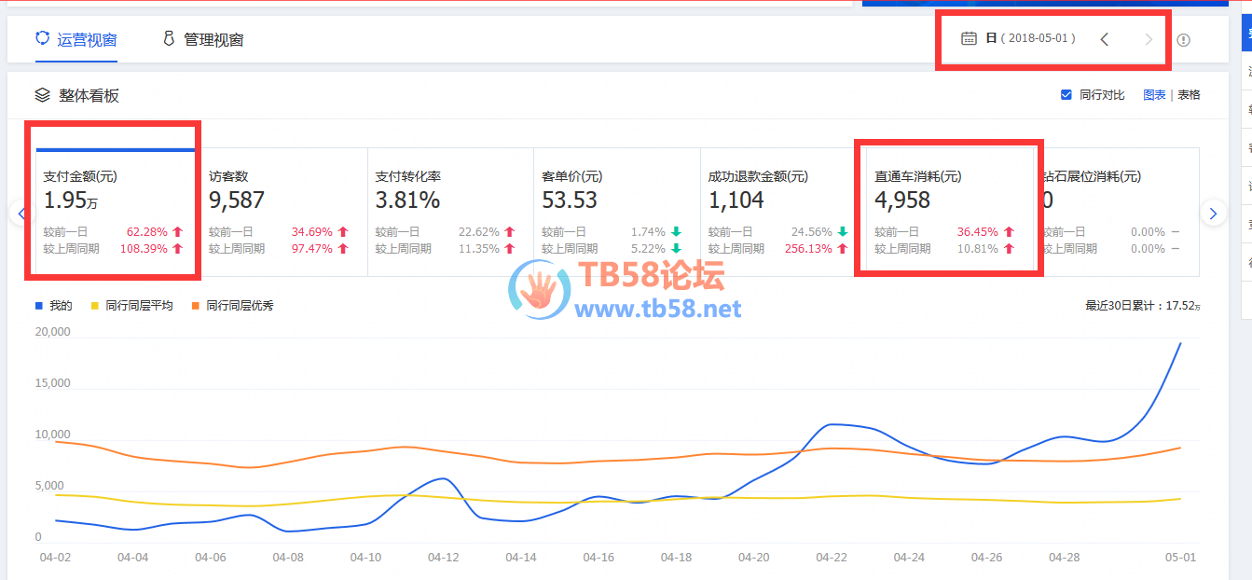Click the orange 同行同层优秀 legend swatch

pyautogui.click(x=196, y=306)
